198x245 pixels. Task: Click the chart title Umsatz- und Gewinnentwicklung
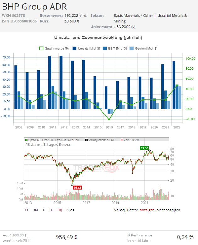[98, 38]
